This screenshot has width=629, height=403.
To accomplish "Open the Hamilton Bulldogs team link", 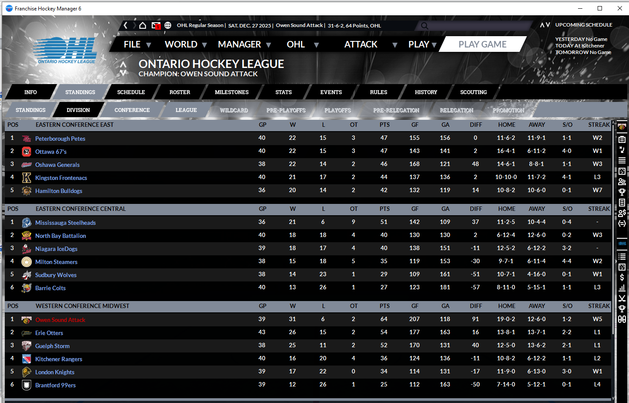I will click(x=59, y=191).
